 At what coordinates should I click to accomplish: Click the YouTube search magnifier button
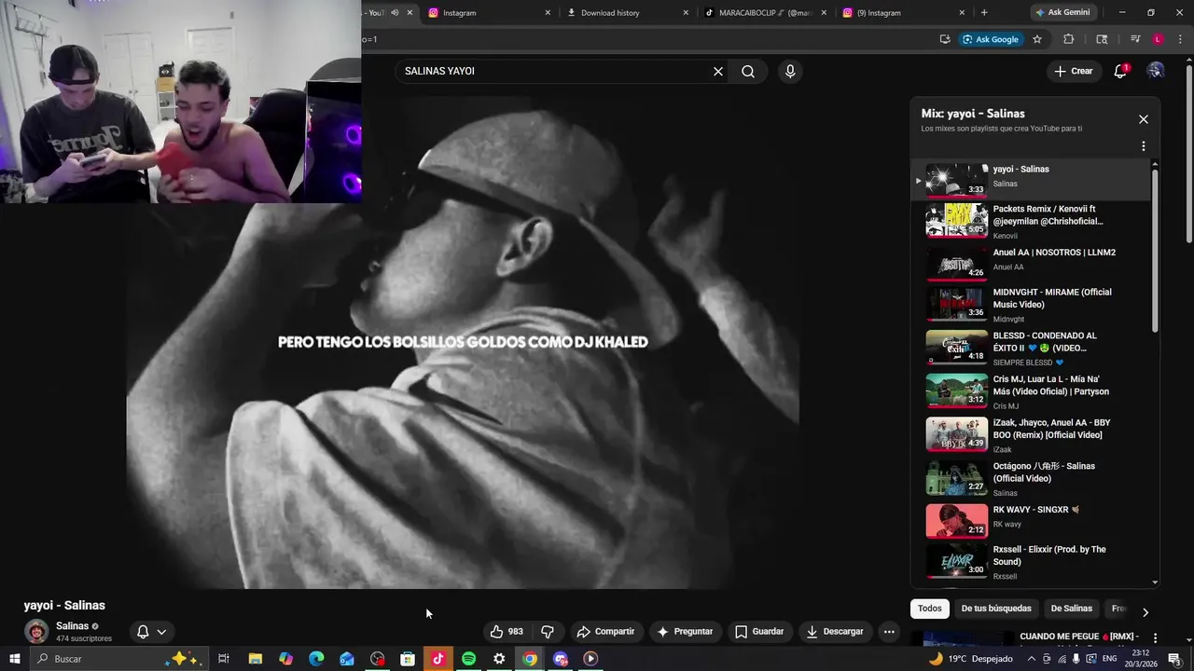(x=748, y=72)
